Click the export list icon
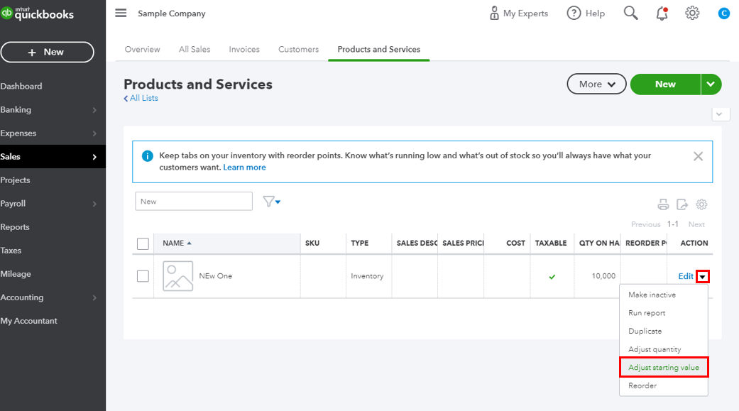739x411 pixels. (x=682, y=204)
